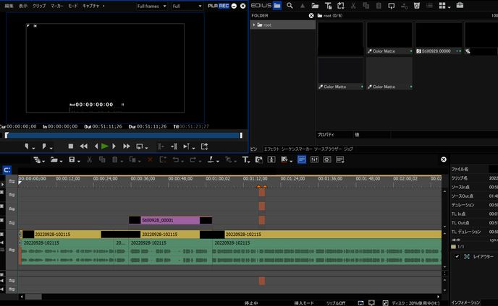Click the blue sequence tab icon above the timeline
The height and width of the screenshot is (306, 498).
click(x=7, y=170)
